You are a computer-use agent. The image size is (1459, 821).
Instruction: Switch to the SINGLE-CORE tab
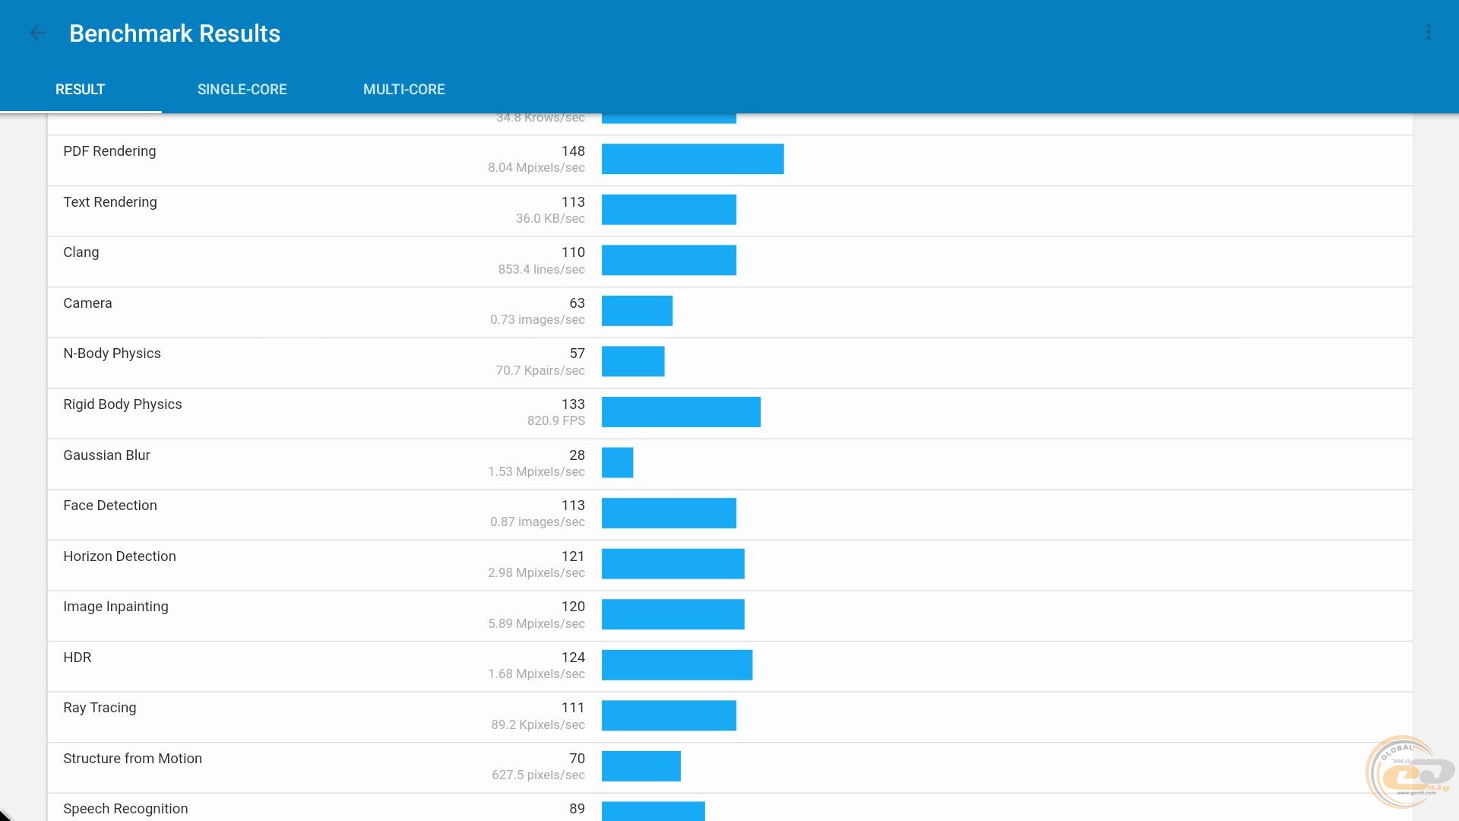242,90
